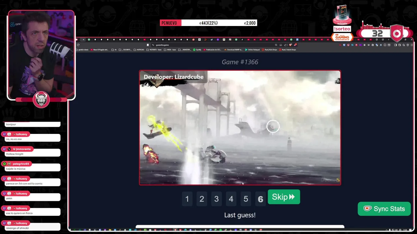Click the 'Game #1366' heading
The width and height of the screenshot is (417, 234).
(240, 62)
